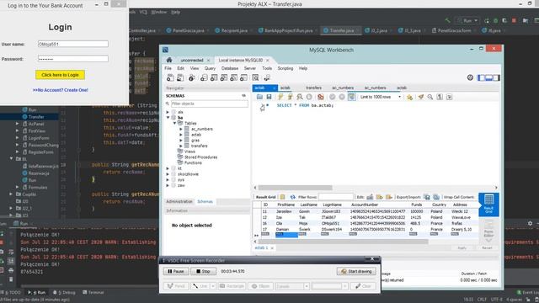Select Result Grid side panel button
Viewport: 539px width, 303px height.
point(488,204)
